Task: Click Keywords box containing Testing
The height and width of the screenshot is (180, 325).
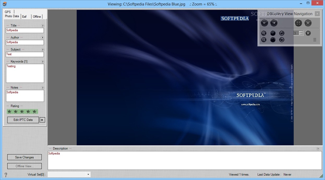Action: 25,73
